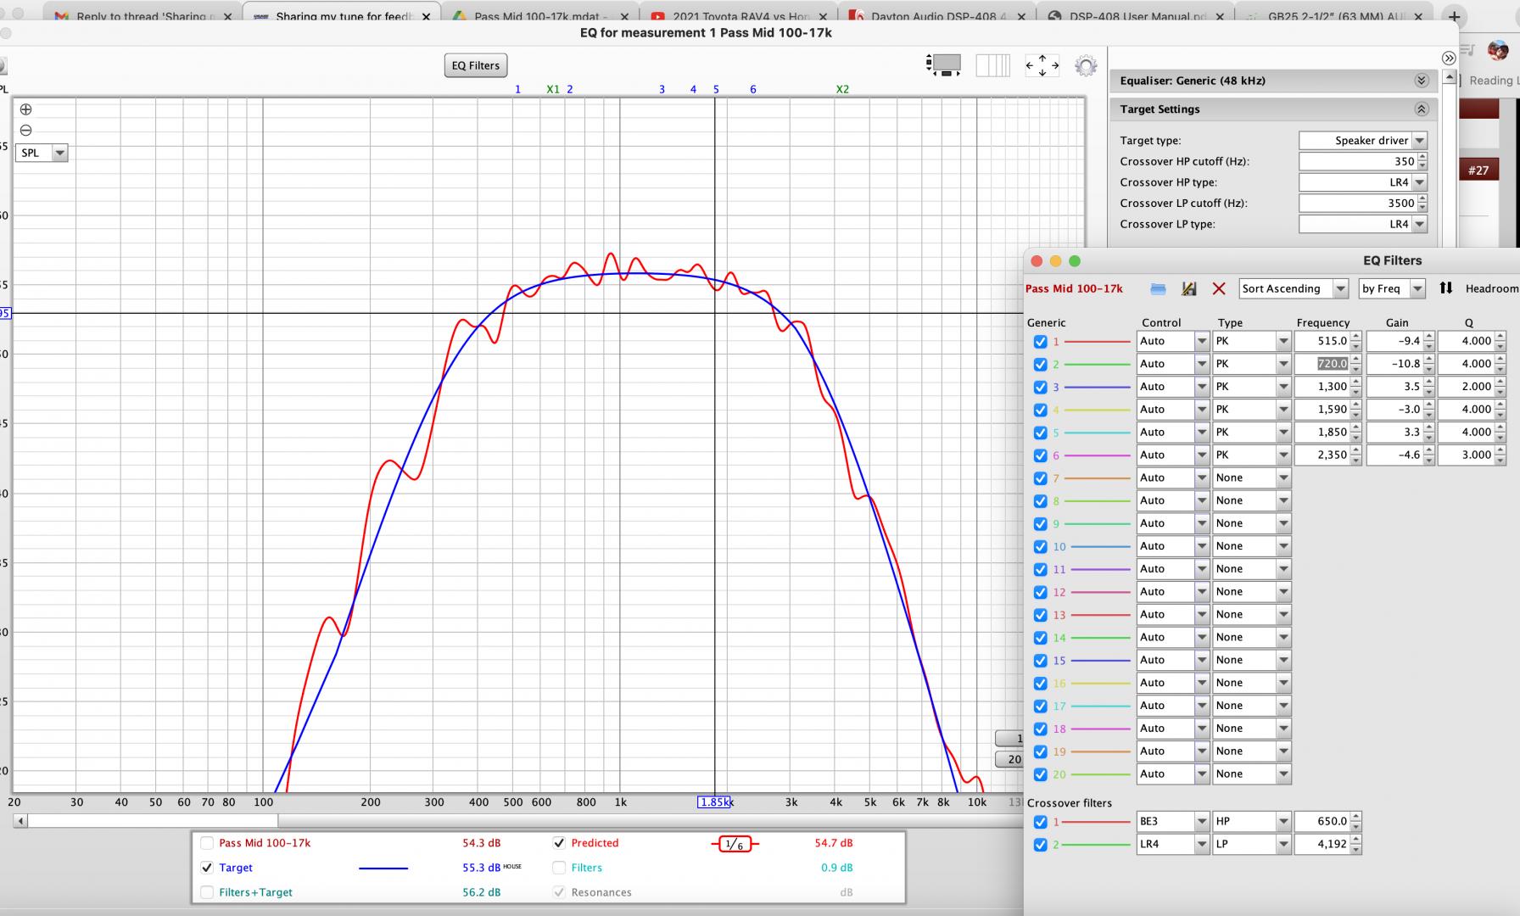Select the filter 2 frequency field 720.0
The height and width of the screenshot is (916, 1520).
point(1322,364)
